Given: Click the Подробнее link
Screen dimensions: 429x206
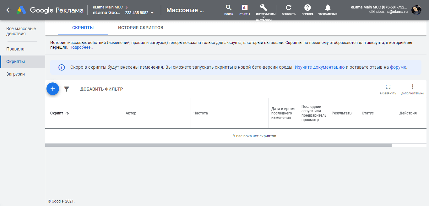Looking at the screenshot, I should [81, 47].
